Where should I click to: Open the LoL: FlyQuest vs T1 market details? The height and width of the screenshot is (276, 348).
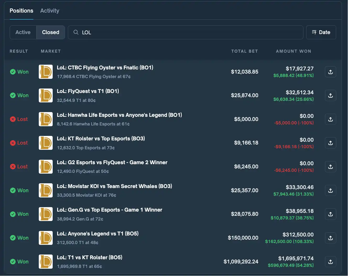click(x=88, y=91)
